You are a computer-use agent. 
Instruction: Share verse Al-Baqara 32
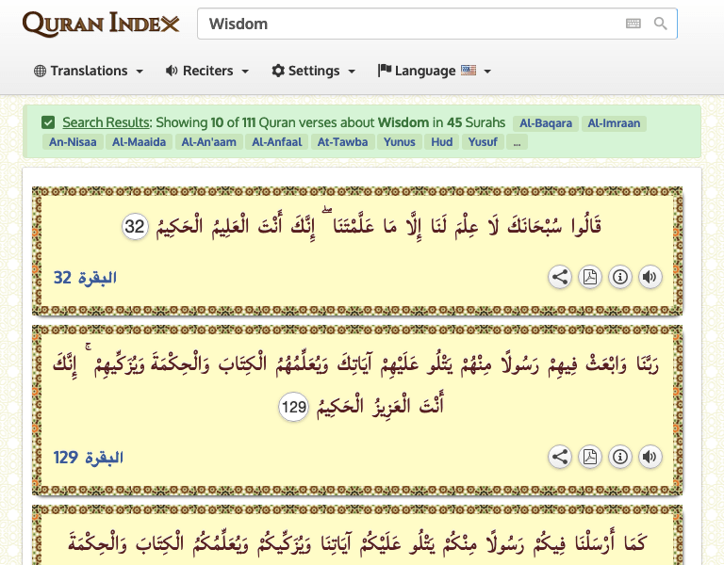point(560,277)
